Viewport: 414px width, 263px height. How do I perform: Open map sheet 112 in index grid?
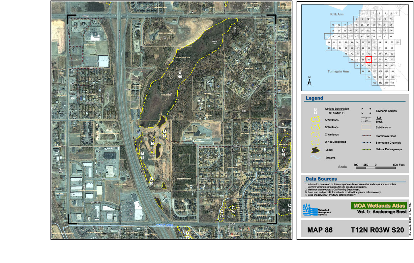pyautogui.click(x=392, y=83)
